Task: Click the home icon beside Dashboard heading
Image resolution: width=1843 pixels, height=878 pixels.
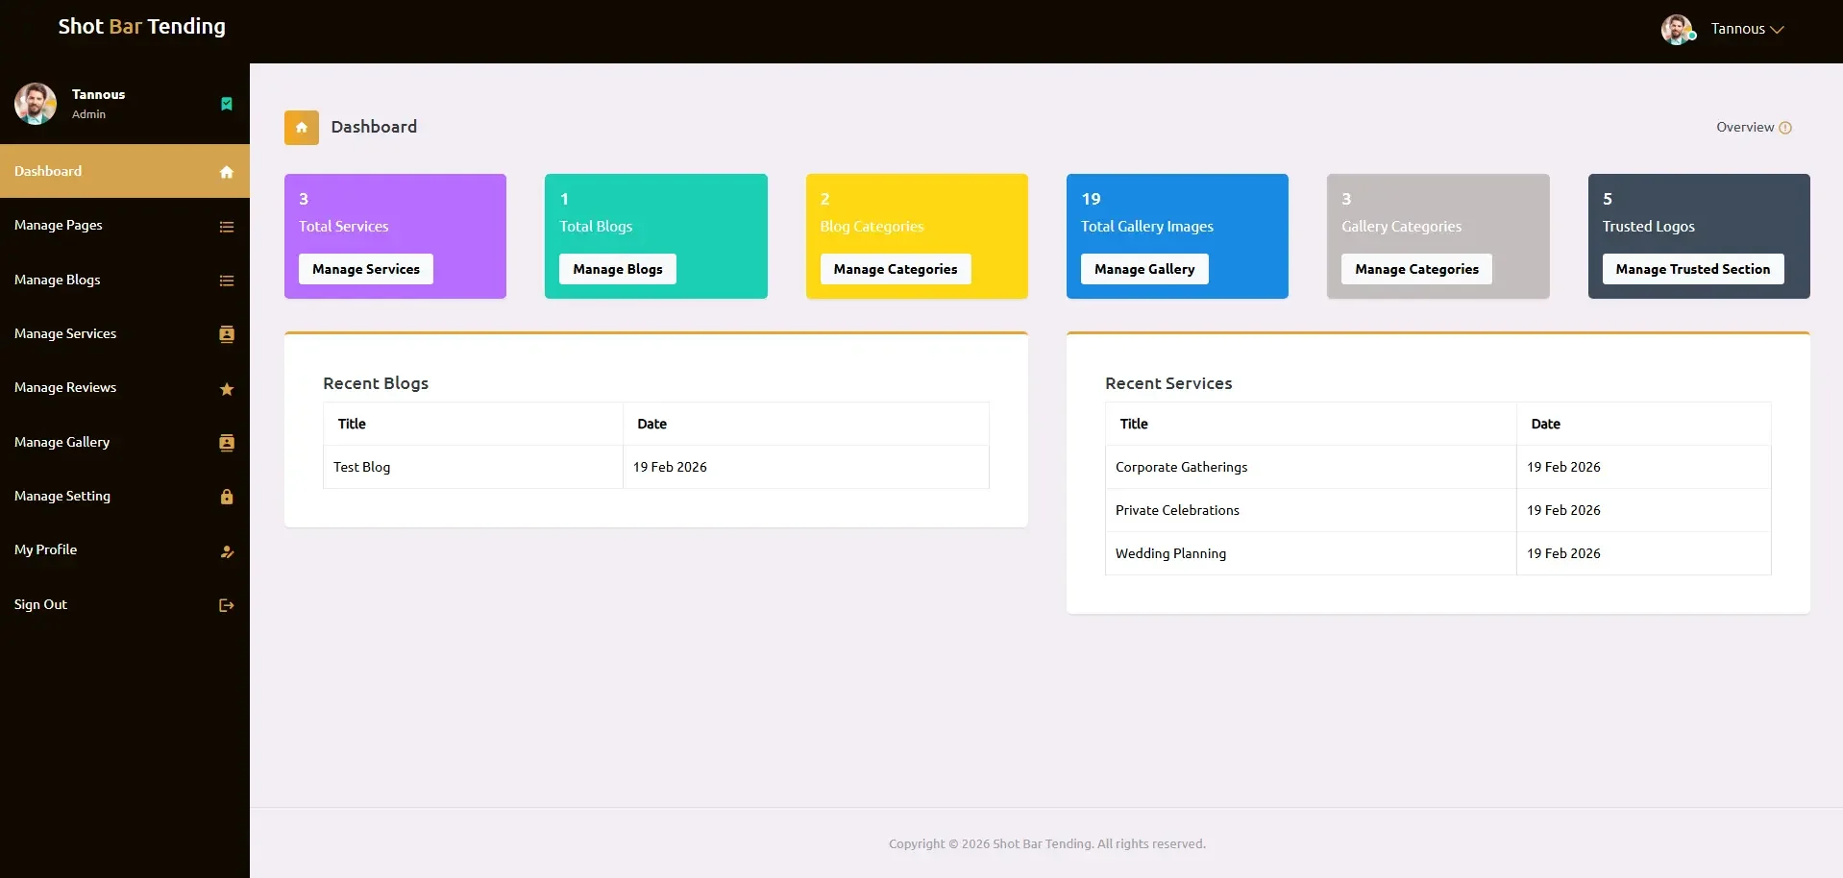Action: pyautogui.click(x=301, y=127)
